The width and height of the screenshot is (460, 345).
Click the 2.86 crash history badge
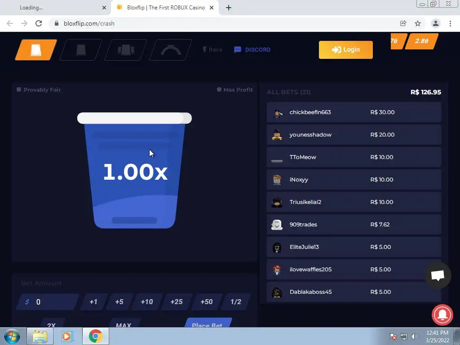point(421,41)
